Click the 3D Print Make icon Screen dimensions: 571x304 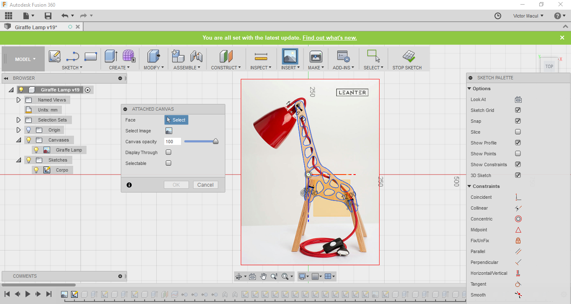coord(316,56)
